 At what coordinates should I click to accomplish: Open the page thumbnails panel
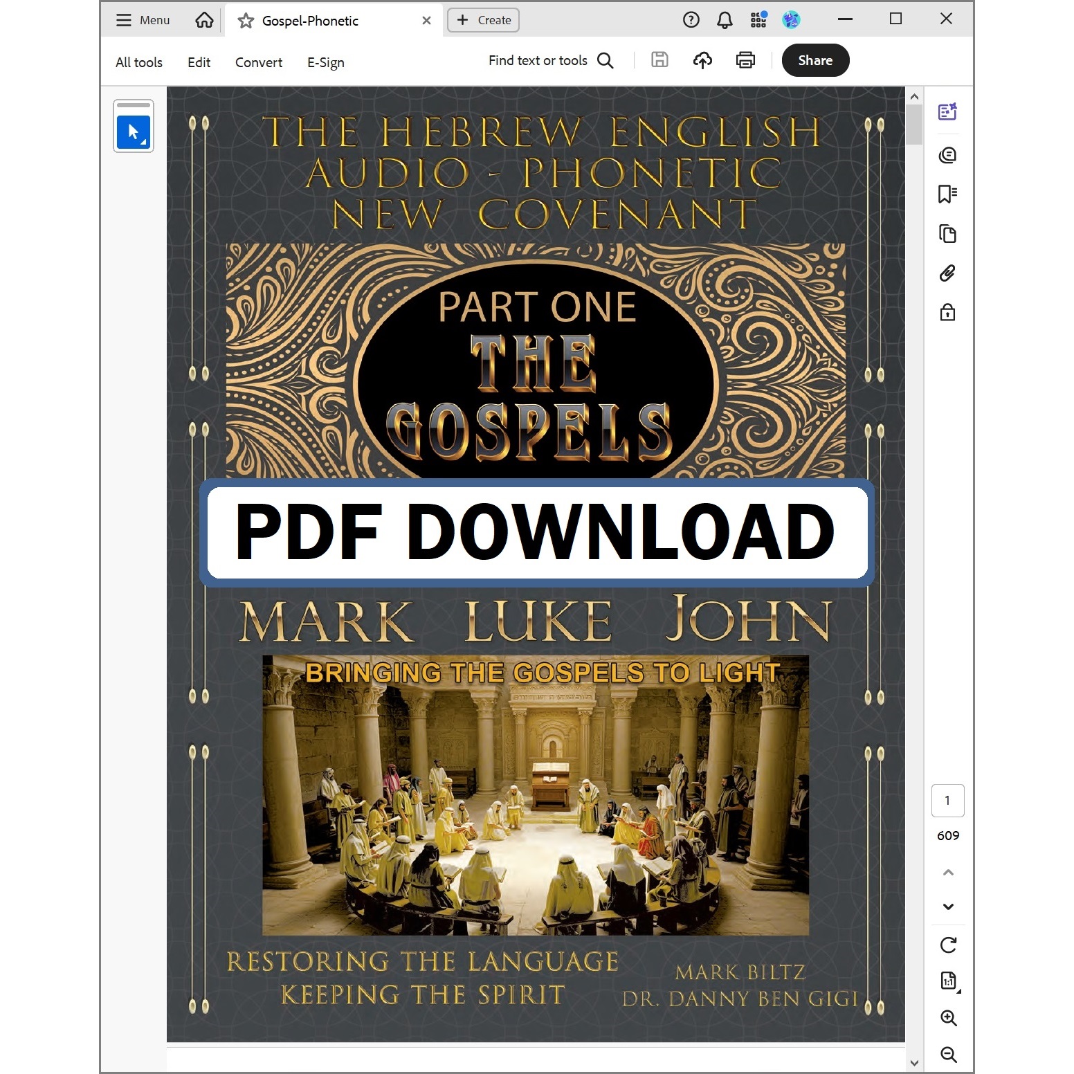947,234
